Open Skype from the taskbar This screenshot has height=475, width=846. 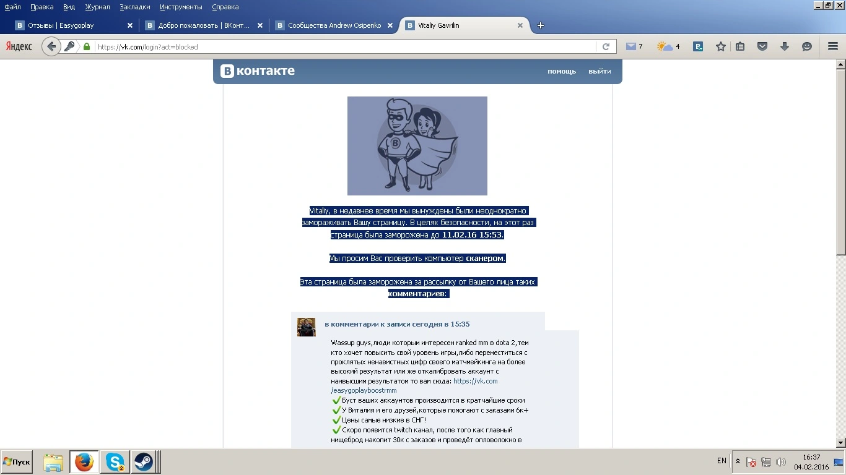[x=115, y=462]
